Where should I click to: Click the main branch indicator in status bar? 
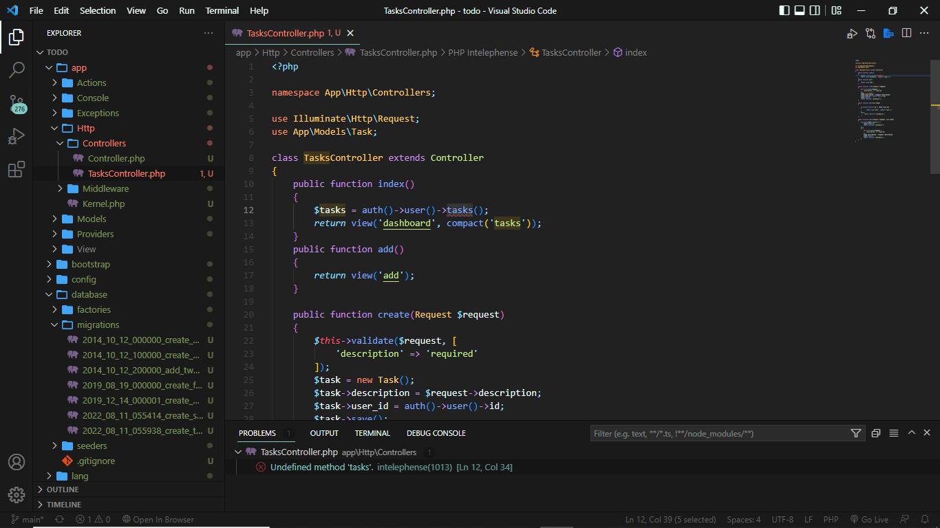point(28,520)
